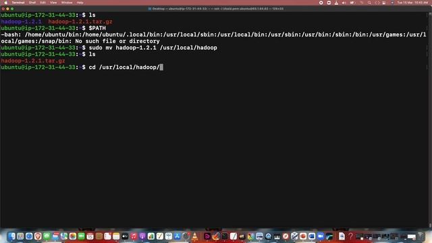The height and width of the screenshot is (243, 432).
Task: Open the black Terminal icon in the dock
Action: 225,236
